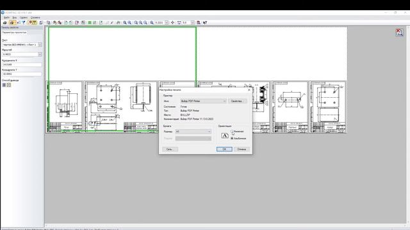Open the Файл menu
Viewport: 410px width, 230px height.
point(6,17)
